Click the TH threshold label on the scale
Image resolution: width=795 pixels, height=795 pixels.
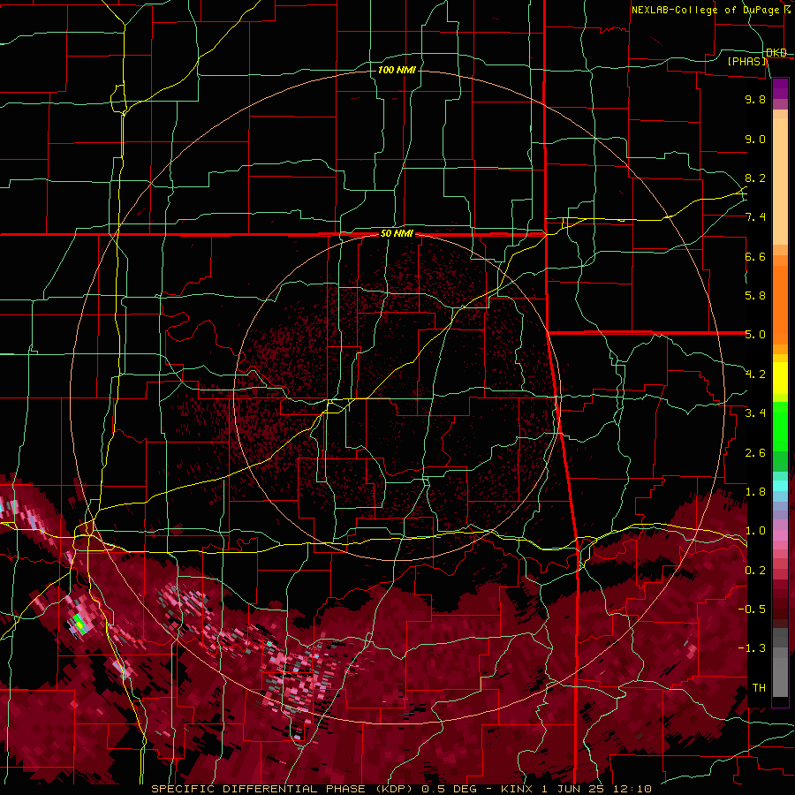tap(759, 688)
